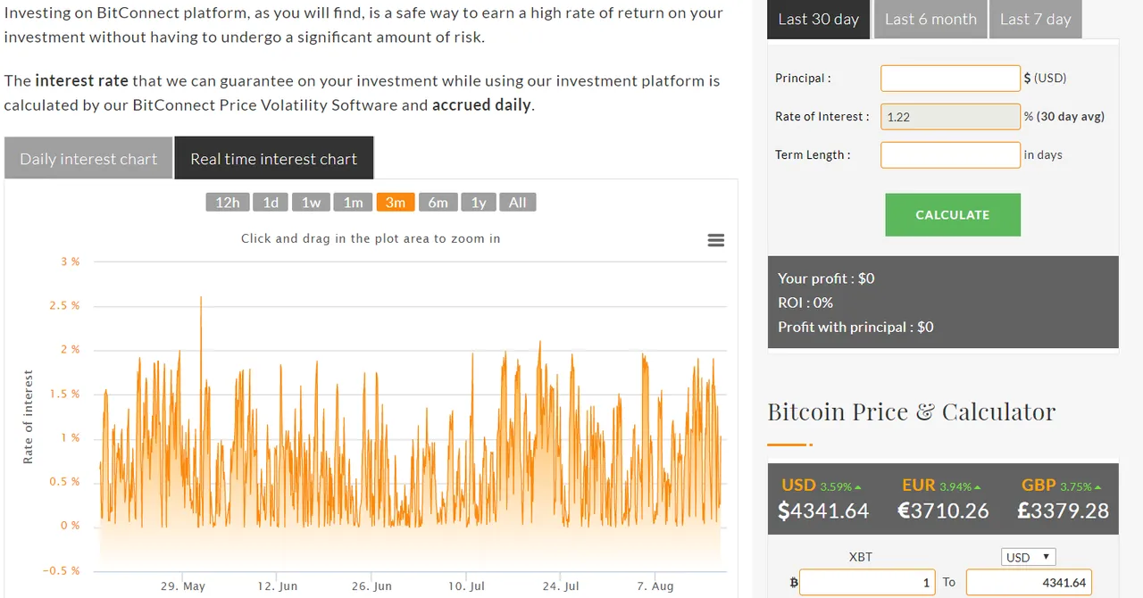This screenshot has height=598, width=1143.
Task: Click the Bitcoin symbol beside XBT field
Action: click(793, 583)
